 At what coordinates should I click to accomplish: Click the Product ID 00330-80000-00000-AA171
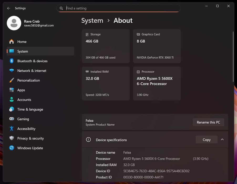(143, 177)
